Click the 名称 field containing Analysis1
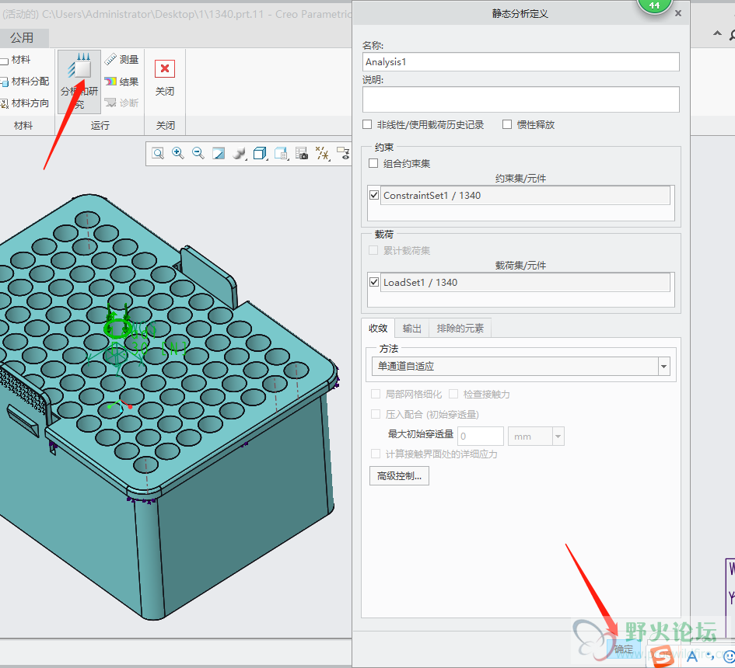 click(x=521, y=62)
